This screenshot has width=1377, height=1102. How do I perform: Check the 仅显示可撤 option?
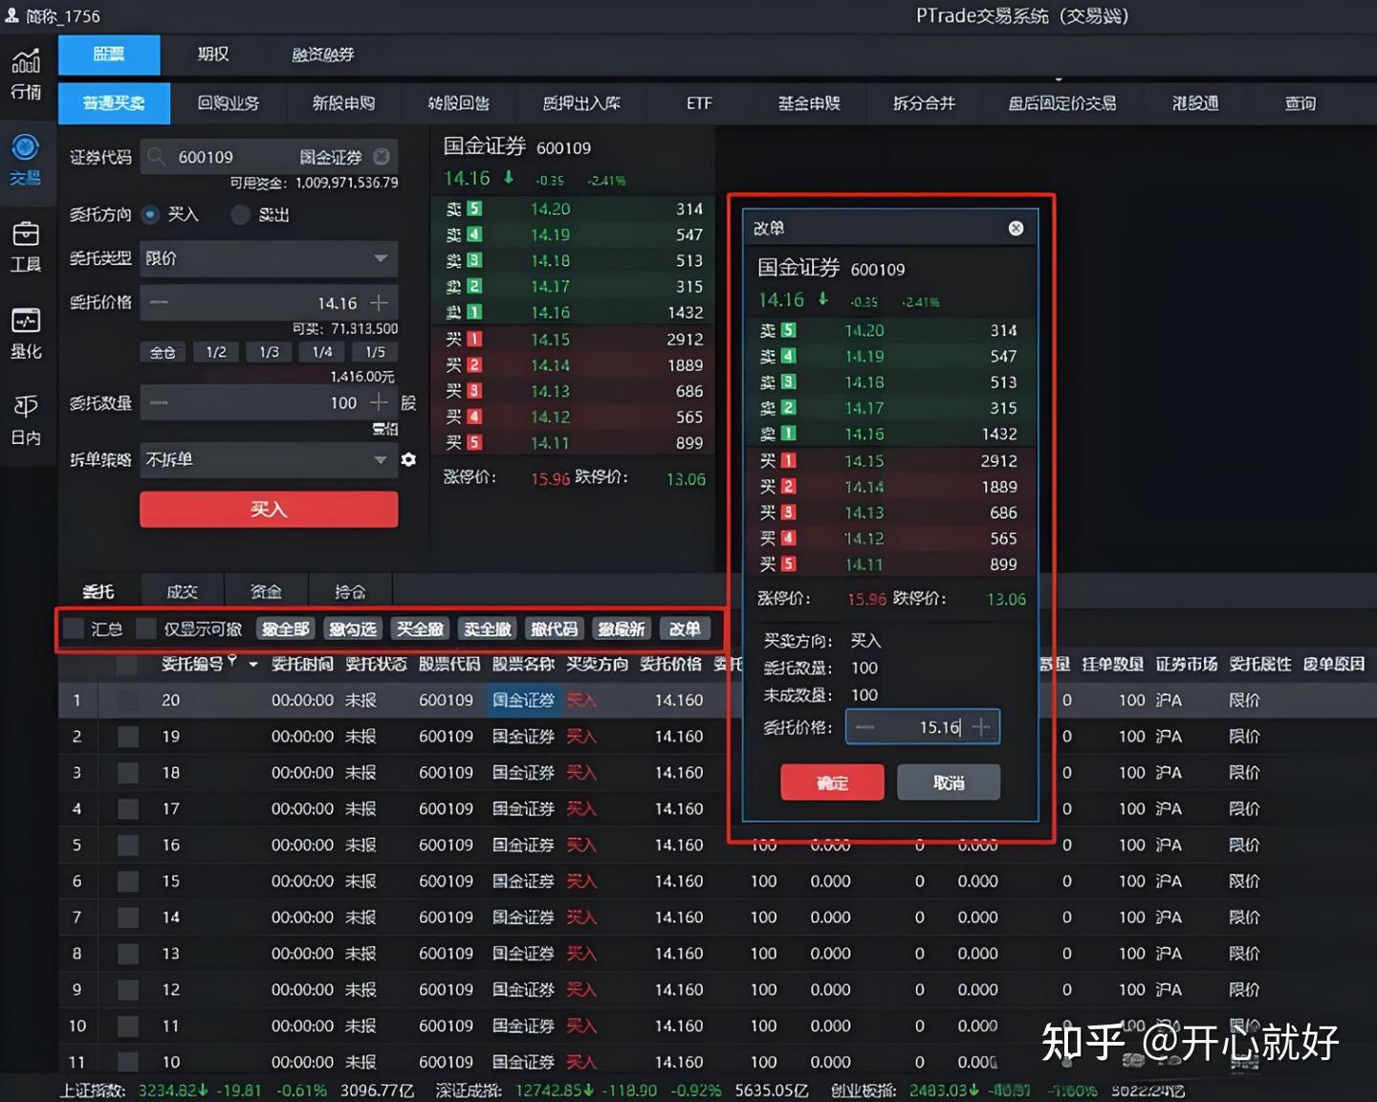[x=145, y=628]
